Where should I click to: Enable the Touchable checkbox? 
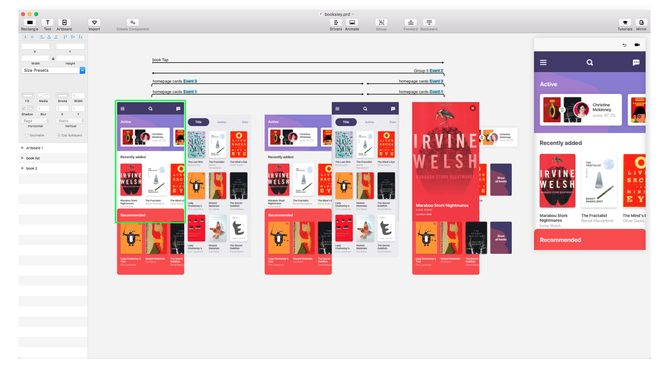26,135
